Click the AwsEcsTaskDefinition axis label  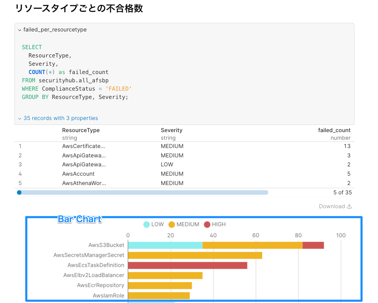coord(96,265)
